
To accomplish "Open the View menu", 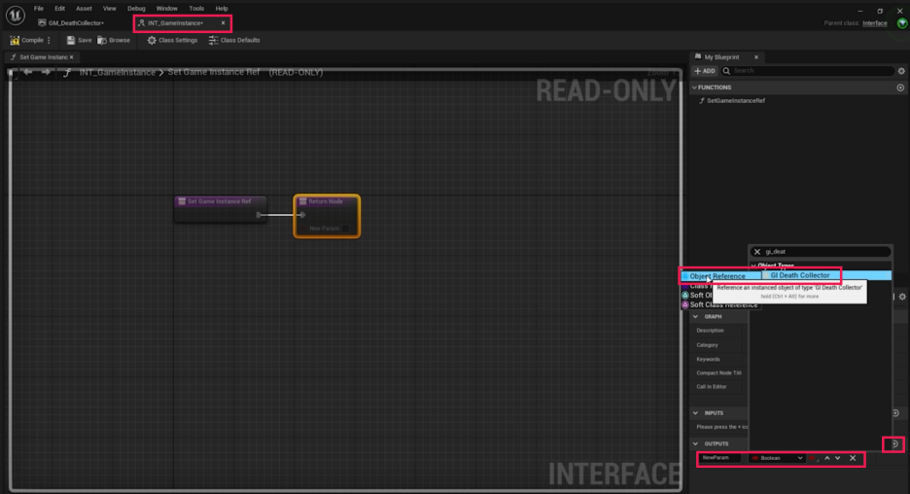I will click(109, 9).
